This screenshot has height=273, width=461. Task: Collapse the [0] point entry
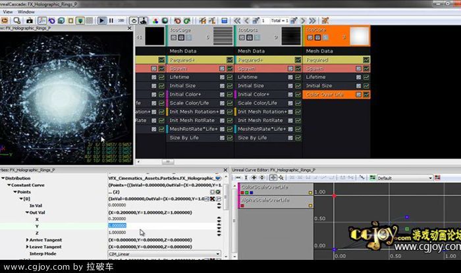tap(21, 199)
